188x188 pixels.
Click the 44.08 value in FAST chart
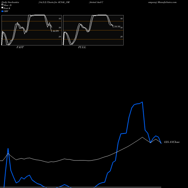[x=56, y=31]
